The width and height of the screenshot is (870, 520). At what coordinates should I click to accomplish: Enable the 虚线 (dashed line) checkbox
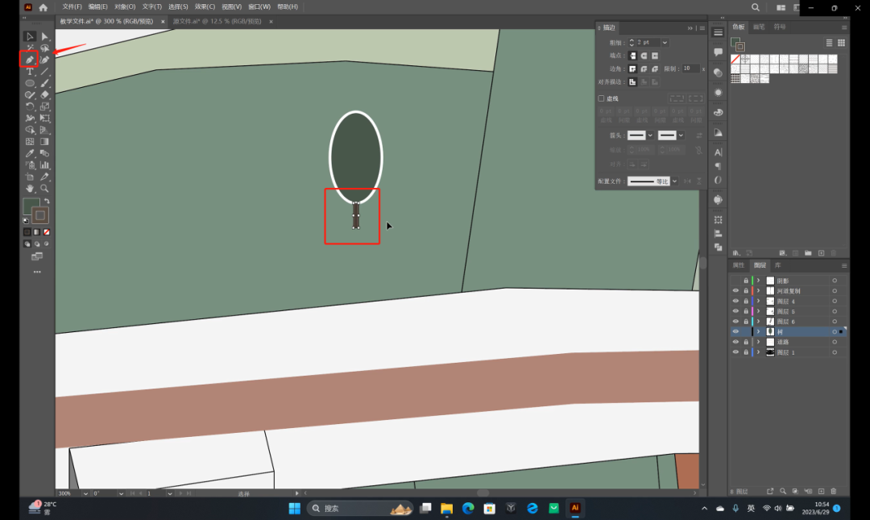(x=601, y=98)
